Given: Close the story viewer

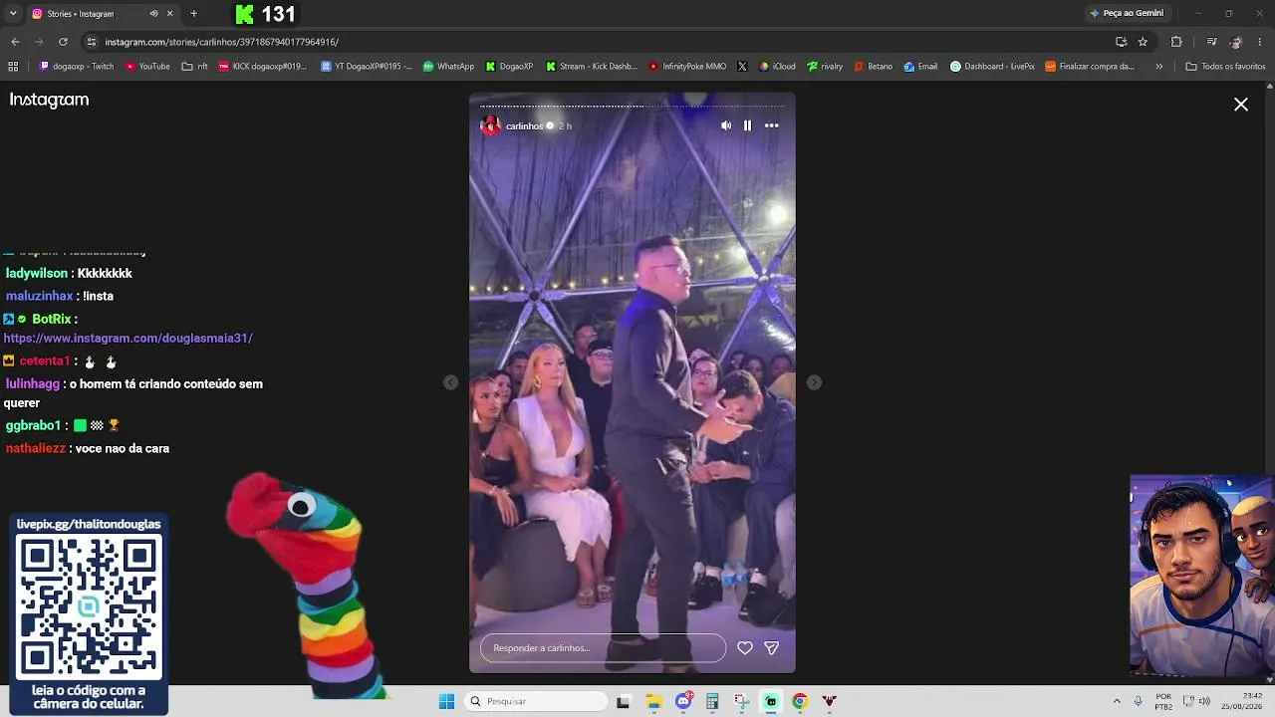Looking at the screenshot, I should pyautogui.click(x=1241, y=105).
